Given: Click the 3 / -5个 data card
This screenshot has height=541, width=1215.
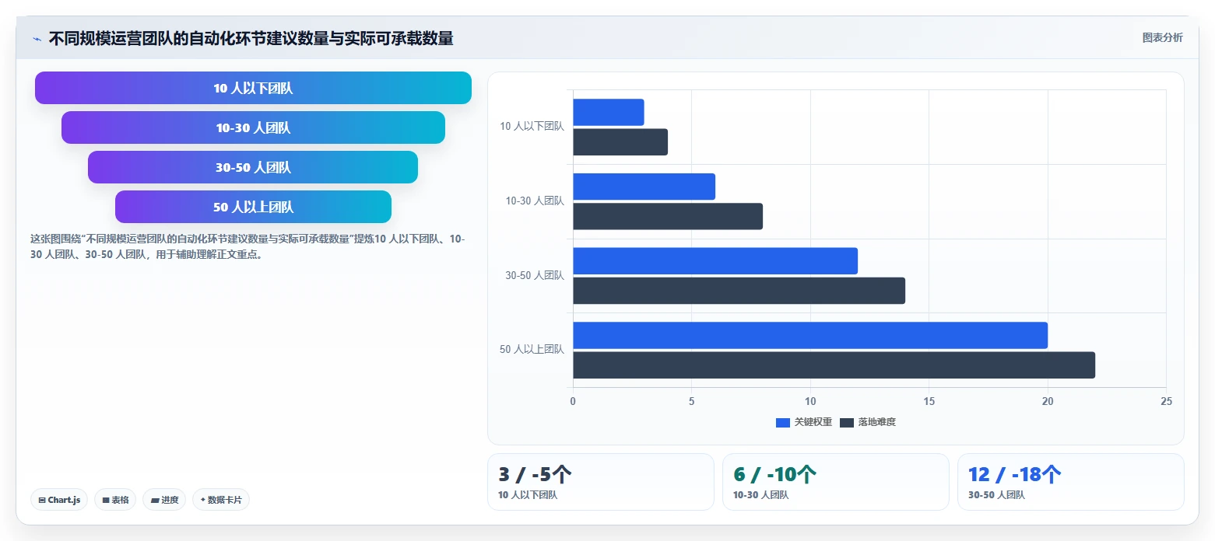Looking at the screenshot, I should tap(601, 482).
